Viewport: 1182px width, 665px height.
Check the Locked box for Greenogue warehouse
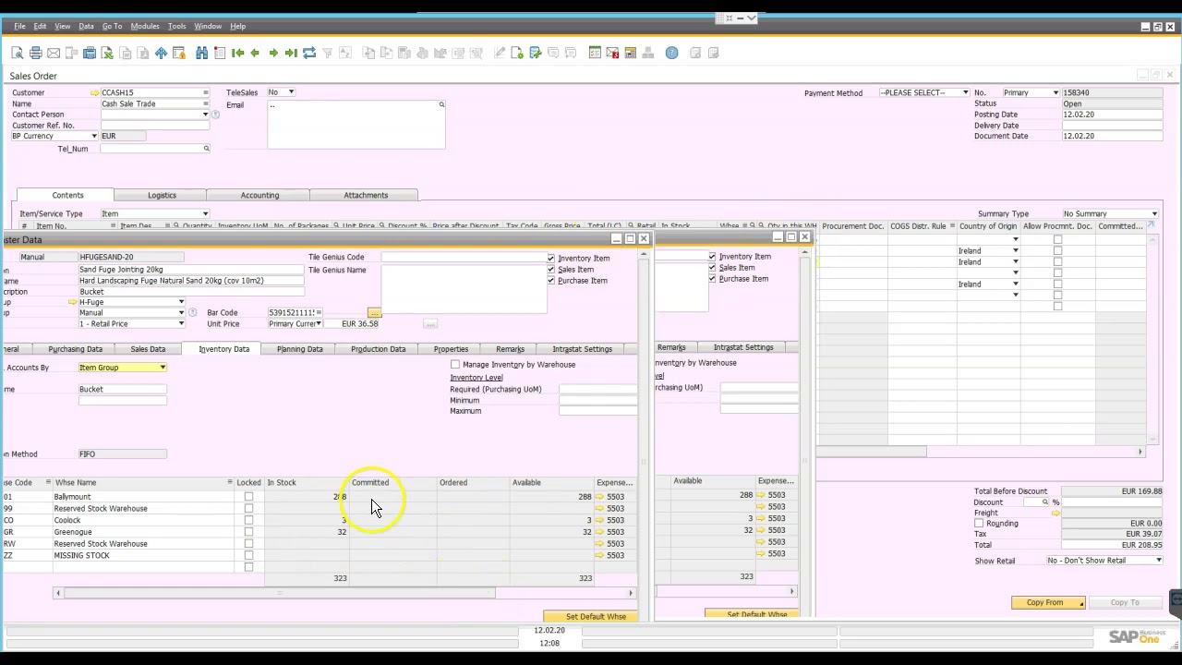pos(248,532)
